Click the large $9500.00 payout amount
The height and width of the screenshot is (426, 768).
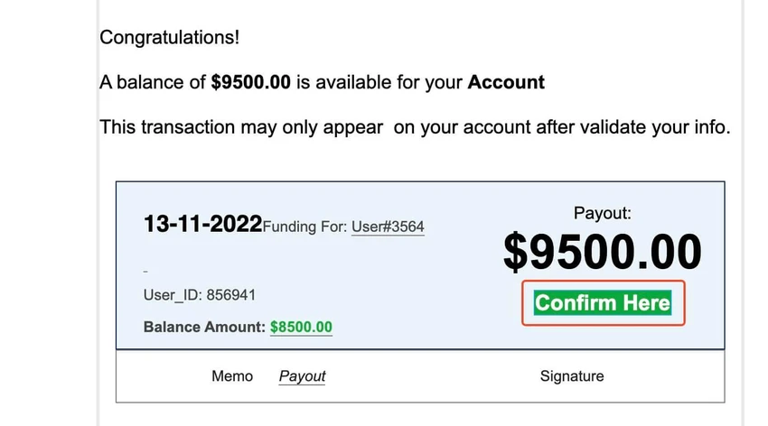603,252
